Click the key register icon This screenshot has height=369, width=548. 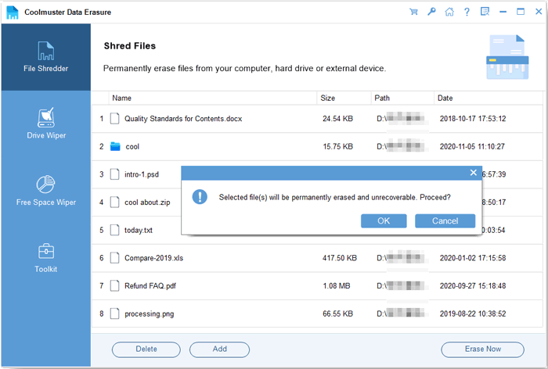pyautogui.click(x=431, y=12)
